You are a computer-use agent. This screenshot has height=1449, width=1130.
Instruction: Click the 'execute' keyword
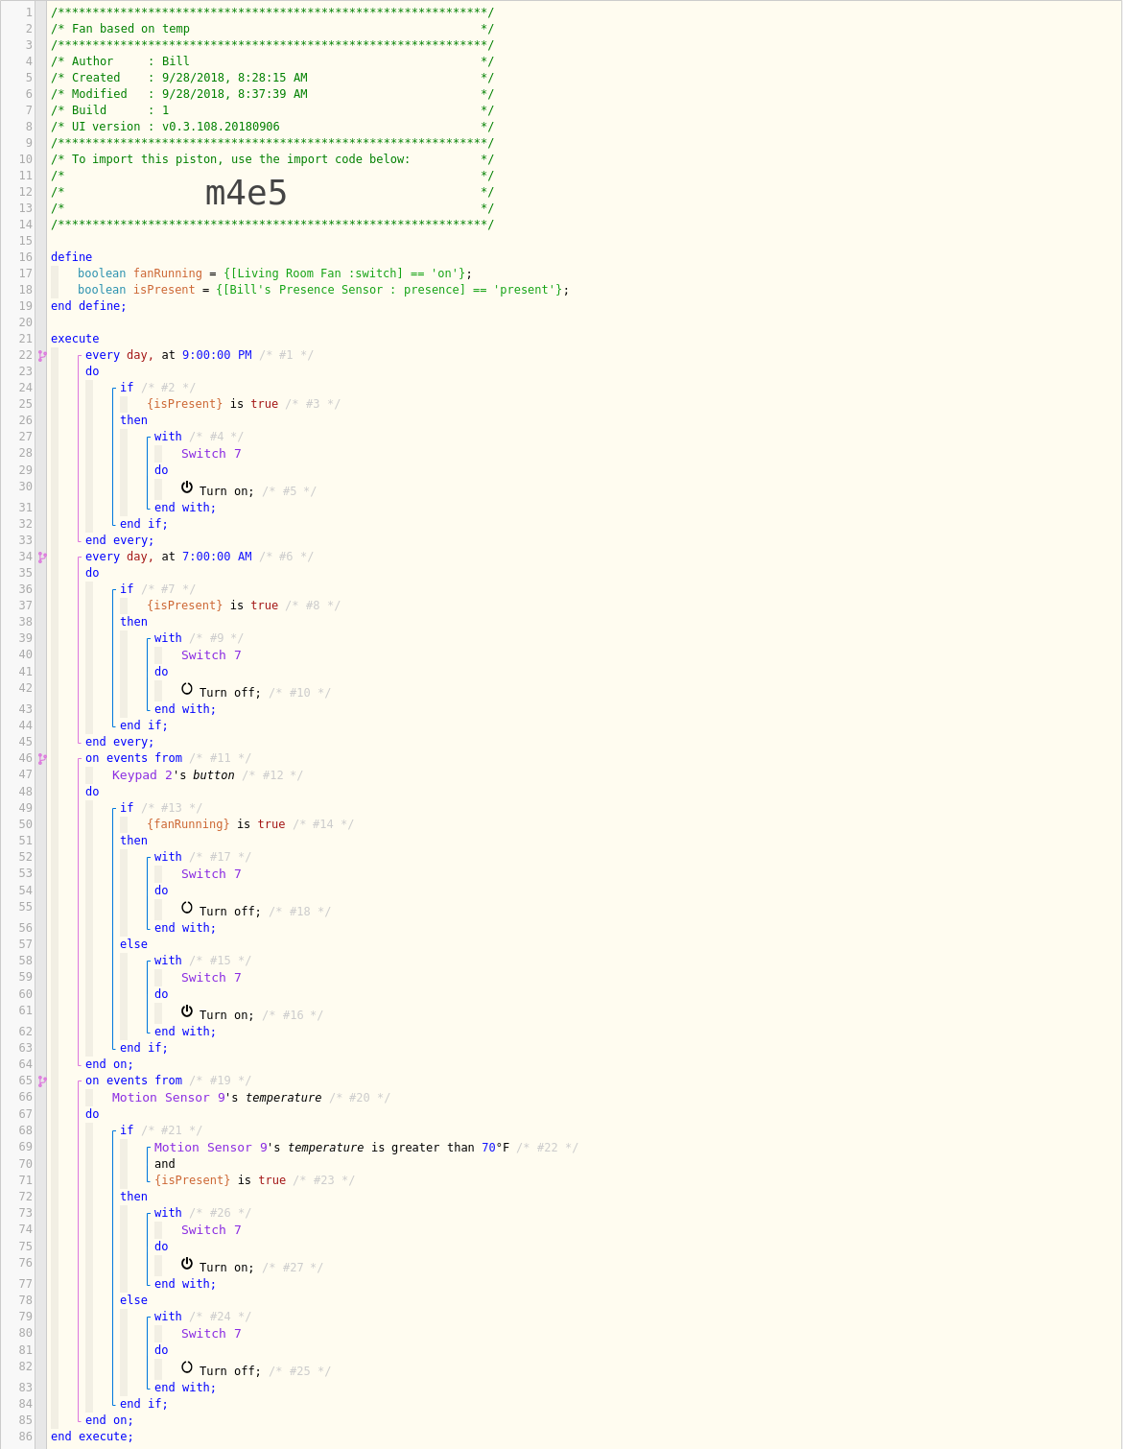(75, 339)
